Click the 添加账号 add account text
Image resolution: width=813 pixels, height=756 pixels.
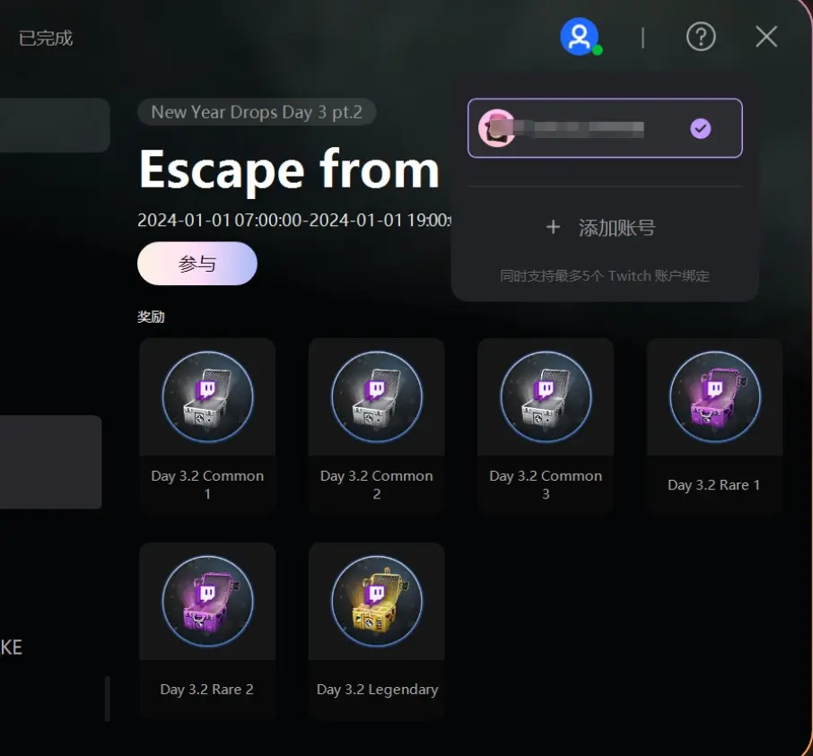[x=616, y=228]
